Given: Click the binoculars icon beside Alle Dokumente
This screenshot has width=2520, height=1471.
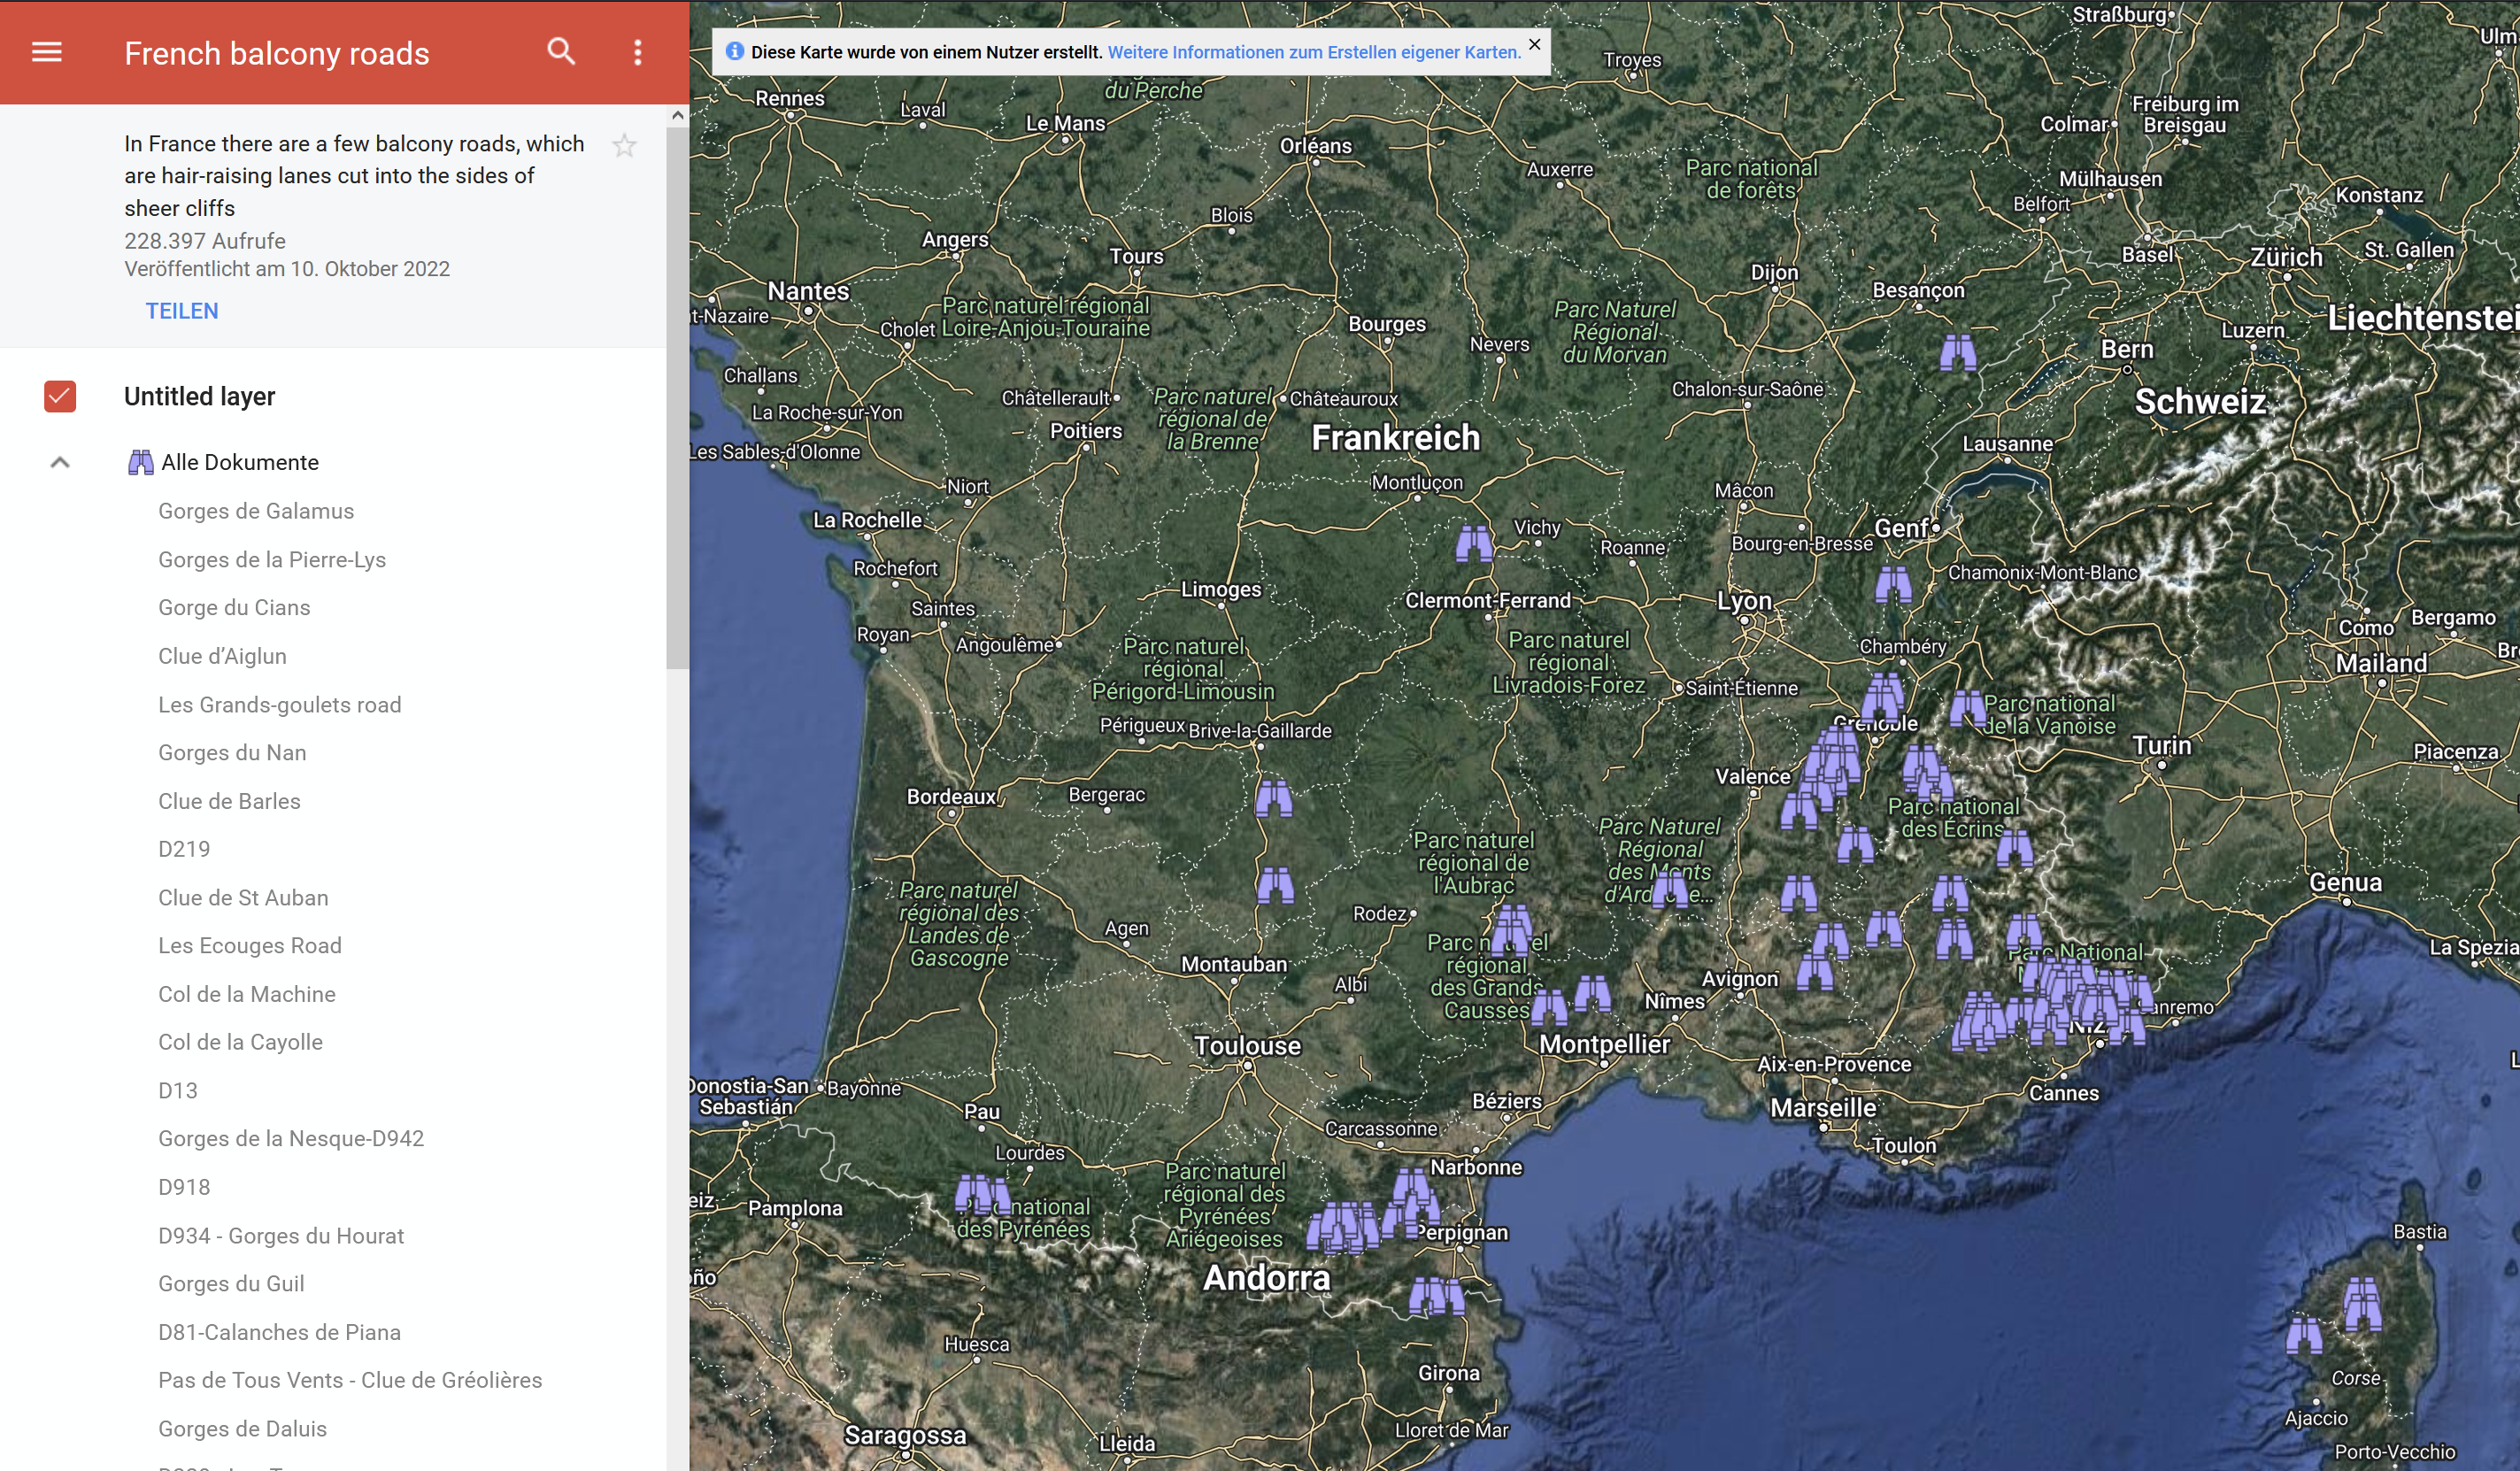Looking at the screenshot, I should coord(141,462).
